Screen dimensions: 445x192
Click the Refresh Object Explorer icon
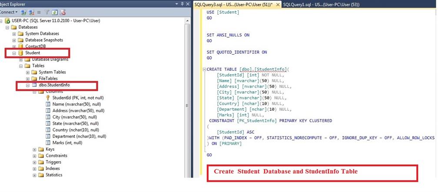[x=55, y=12]
